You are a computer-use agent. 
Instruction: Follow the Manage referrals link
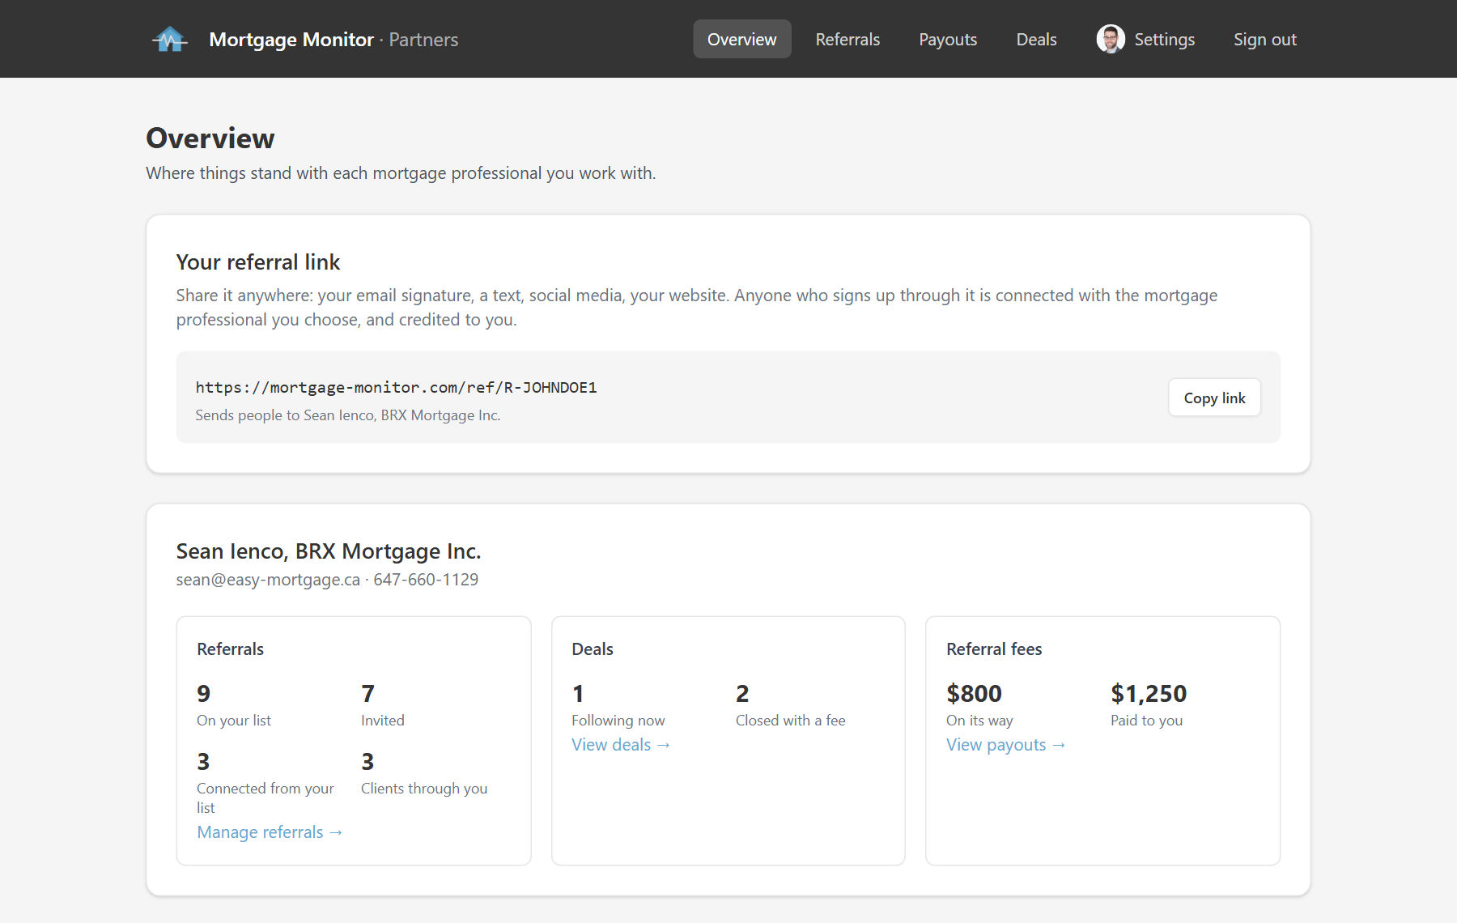270,832
